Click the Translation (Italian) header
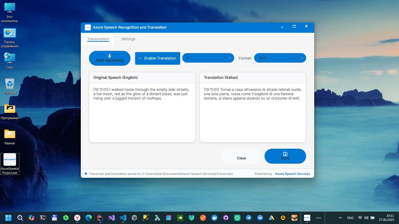This screenshot has height=224, width=399. click(x=221, y=77)
